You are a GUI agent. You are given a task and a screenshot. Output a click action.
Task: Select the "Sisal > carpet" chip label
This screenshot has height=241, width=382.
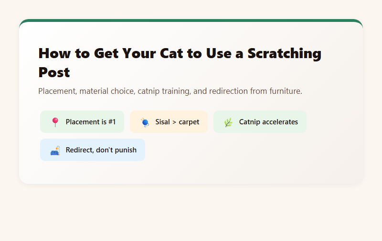177,122
